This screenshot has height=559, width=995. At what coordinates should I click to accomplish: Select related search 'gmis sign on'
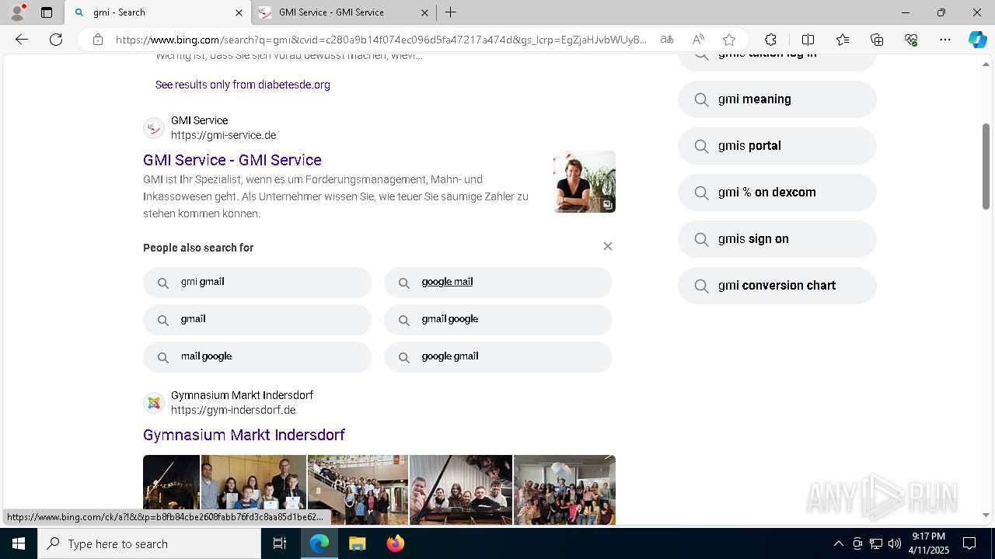[777, 239]
